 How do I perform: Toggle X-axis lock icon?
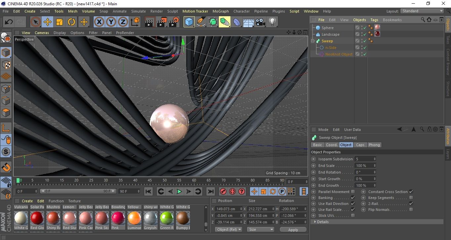pos(99,22)
